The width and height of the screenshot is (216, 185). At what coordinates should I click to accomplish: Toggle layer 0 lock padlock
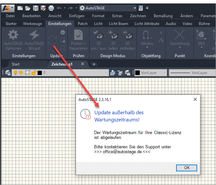tap(34, 73)
